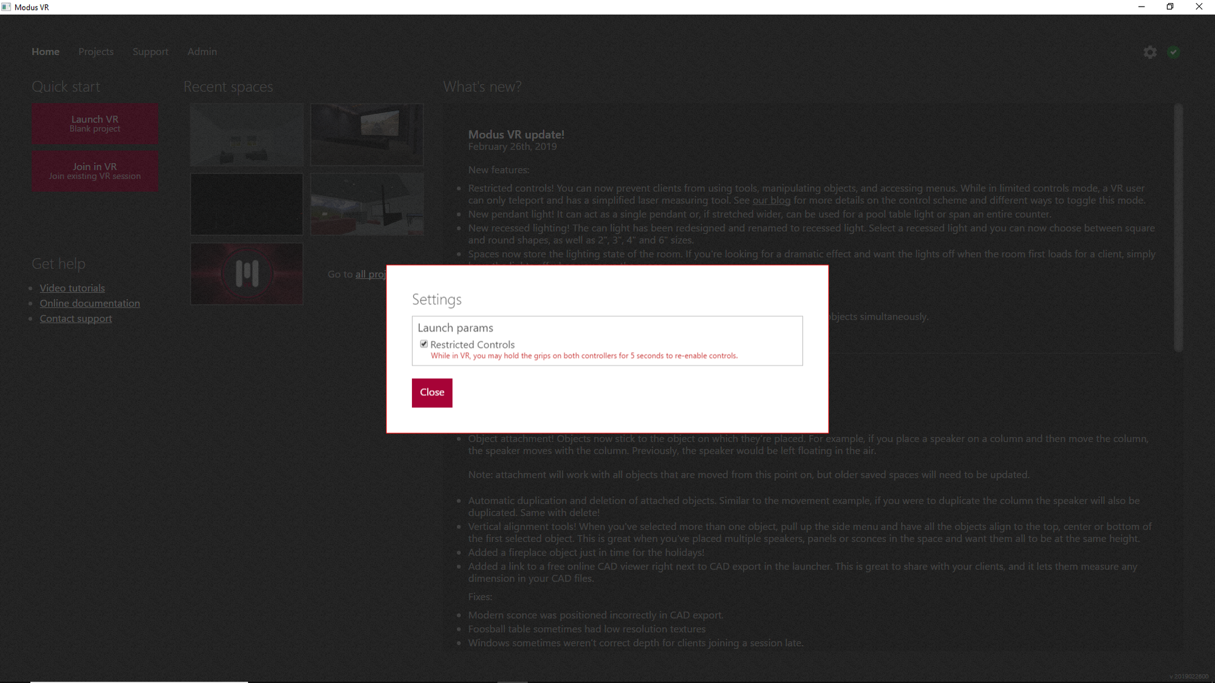1215x683 pixels.
Task: Click the green status checkmark icon
Action: click(x=1174, y=52)
